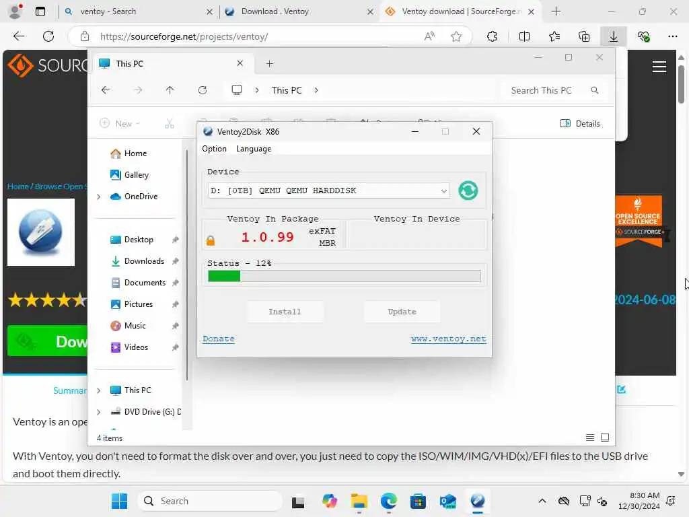Click the PC monitor icon in address bar
689x517 pixels.
237,90
